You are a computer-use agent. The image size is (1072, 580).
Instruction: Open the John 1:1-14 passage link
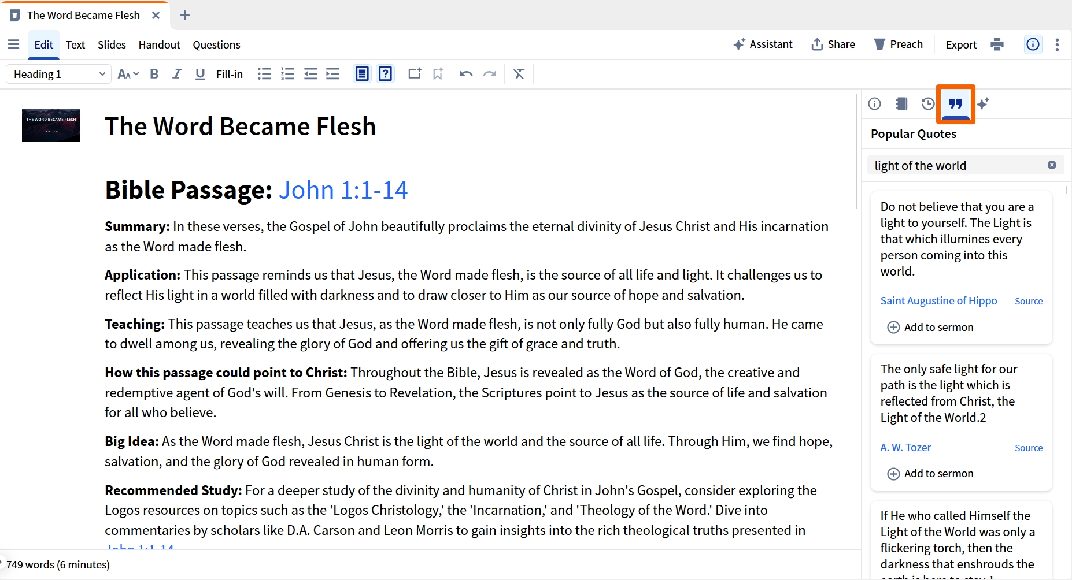pyautogui.click(x=343, y=190)
